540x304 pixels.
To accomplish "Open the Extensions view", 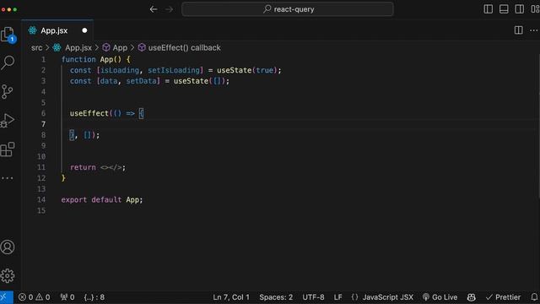I will pos(8,149).
